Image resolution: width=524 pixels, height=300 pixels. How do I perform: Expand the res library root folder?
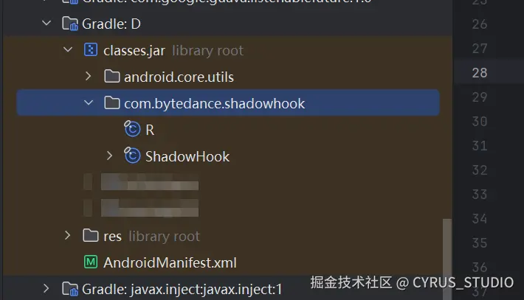(x=67, y=236)
